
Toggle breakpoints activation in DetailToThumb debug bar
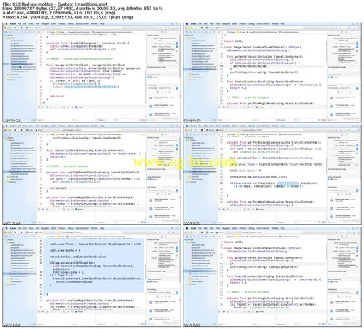[x=224, y=311]
